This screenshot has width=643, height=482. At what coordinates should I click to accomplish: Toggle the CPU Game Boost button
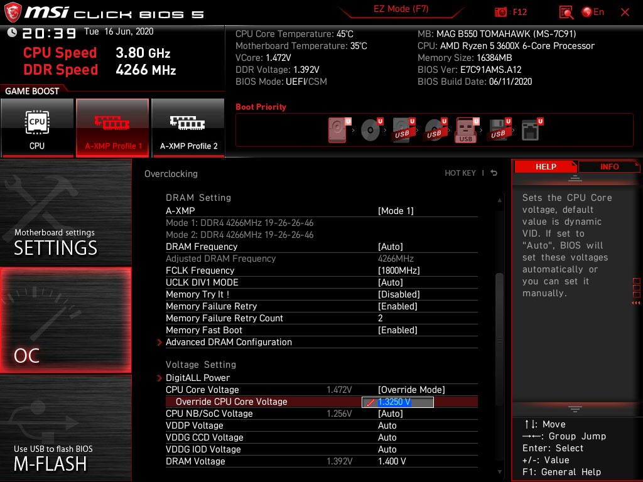coord(37,128)
